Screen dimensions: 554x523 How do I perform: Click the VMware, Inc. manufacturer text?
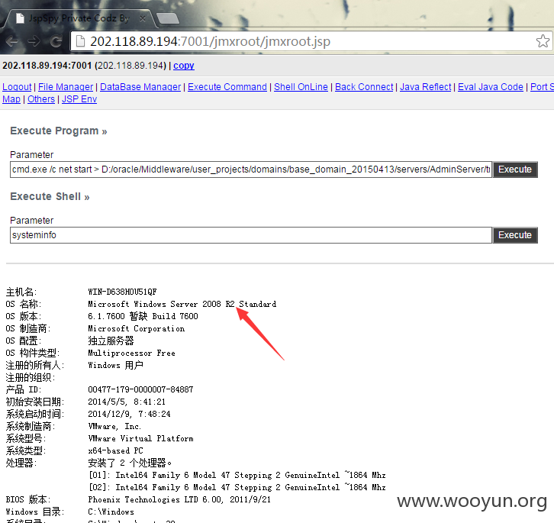click(114, 427)
